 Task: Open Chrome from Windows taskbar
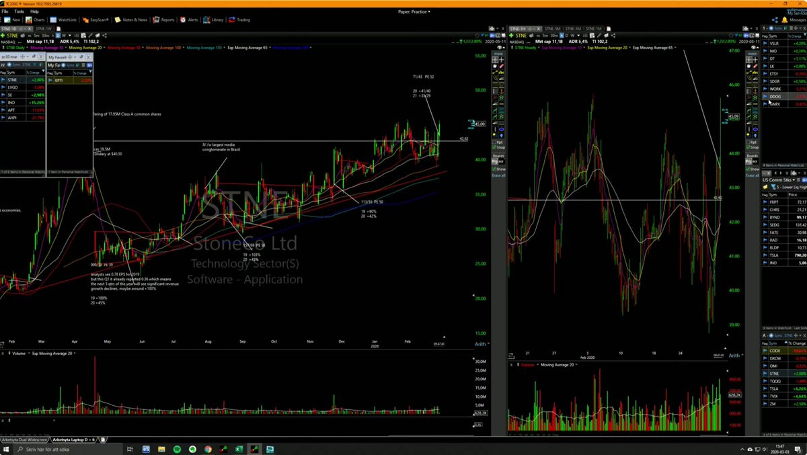(208, 449)
